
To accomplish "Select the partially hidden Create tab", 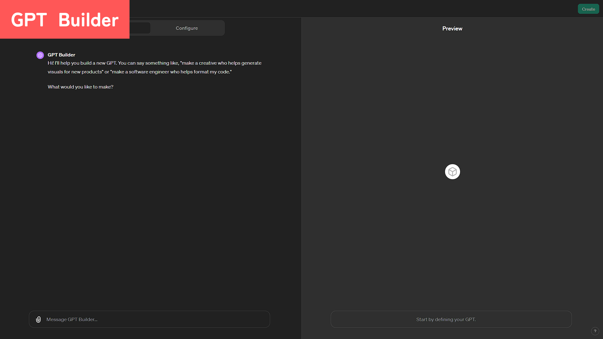I will (x=140, y=28).
